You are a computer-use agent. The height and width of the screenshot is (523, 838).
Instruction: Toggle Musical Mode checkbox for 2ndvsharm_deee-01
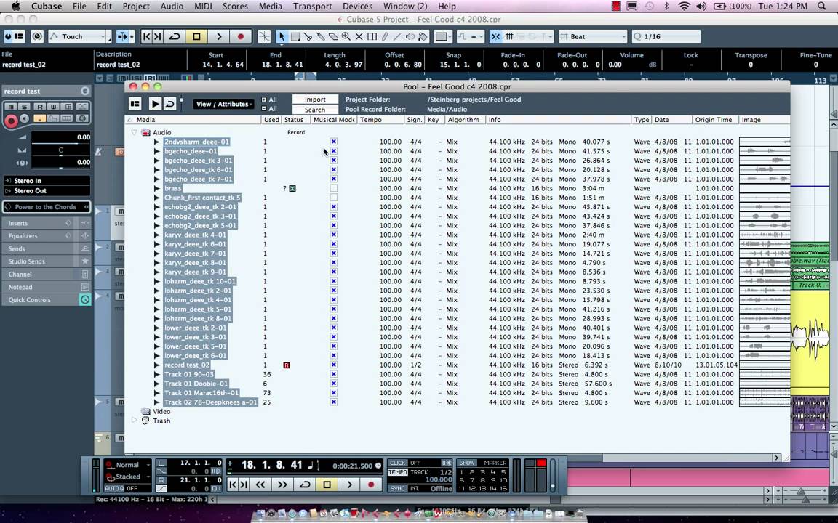(333, 142)
